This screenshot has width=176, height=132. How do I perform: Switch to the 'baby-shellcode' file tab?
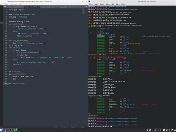pos(14,7)
